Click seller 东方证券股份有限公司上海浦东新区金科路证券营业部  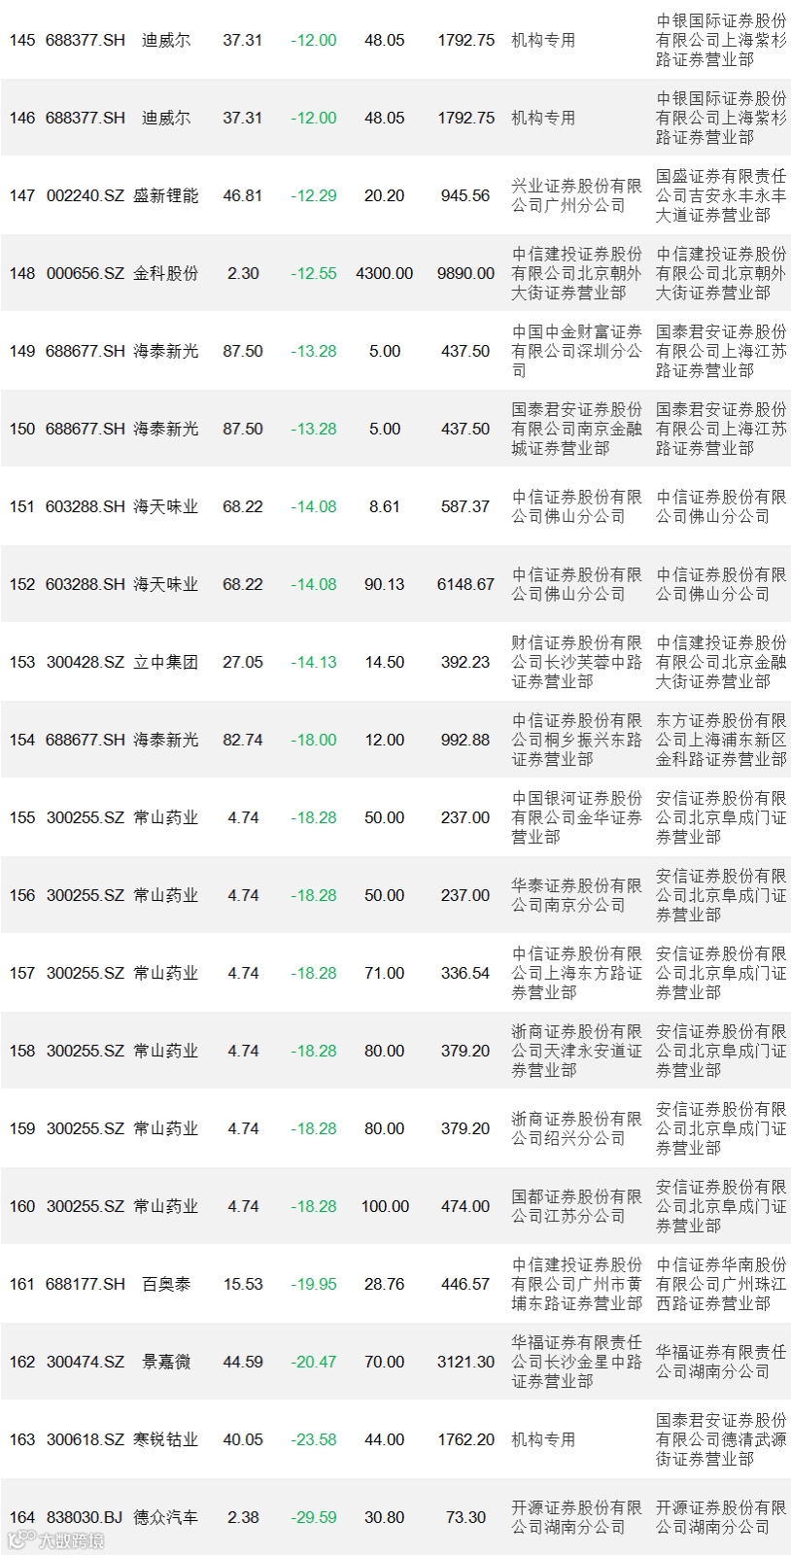click(721, 740)
